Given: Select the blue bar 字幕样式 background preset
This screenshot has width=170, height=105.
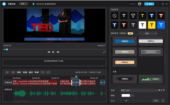Looking at the screenshot, I should tap(125, 41).
